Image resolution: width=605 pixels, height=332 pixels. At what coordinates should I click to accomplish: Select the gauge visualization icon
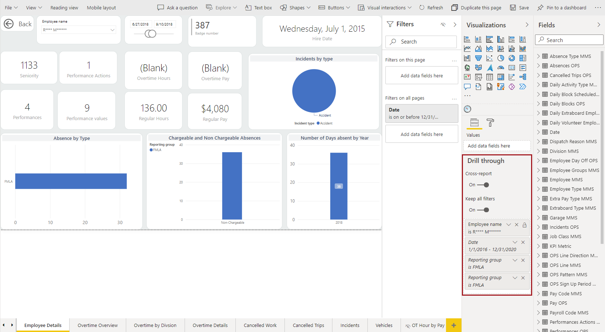(501, 67)
